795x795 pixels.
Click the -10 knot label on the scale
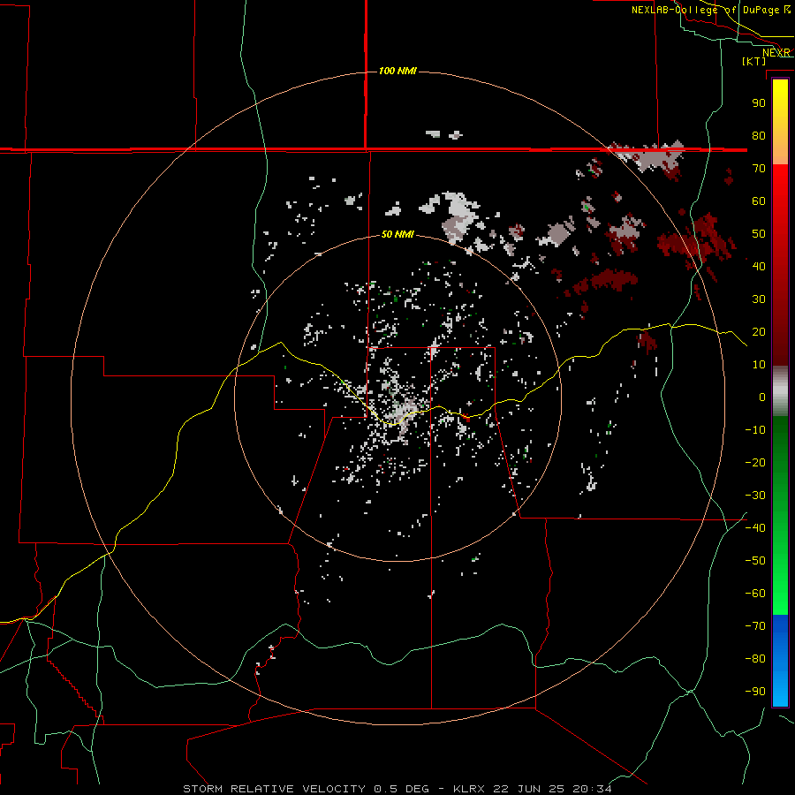755,430
